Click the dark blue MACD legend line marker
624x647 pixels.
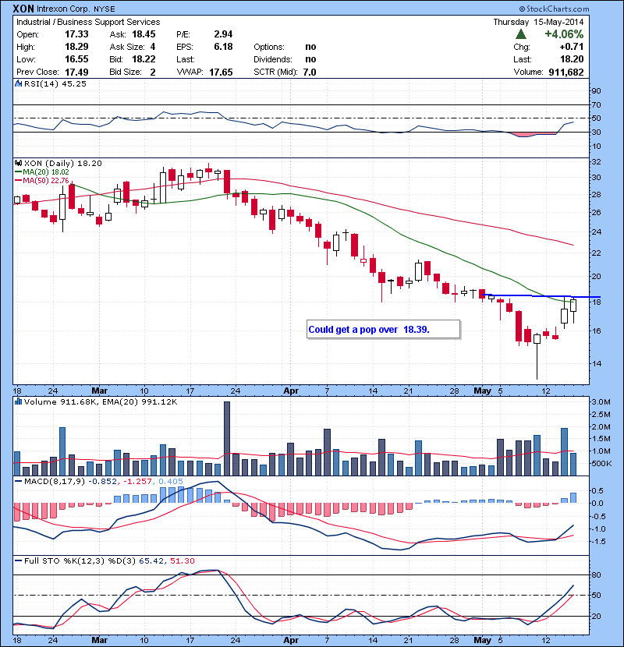point(18,482)
